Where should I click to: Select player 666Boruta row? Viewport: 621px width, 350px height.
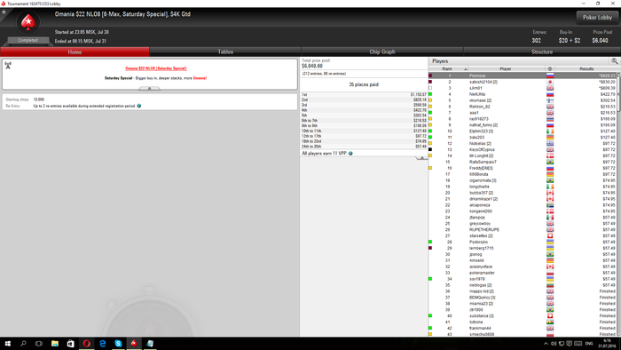(523, 174)
